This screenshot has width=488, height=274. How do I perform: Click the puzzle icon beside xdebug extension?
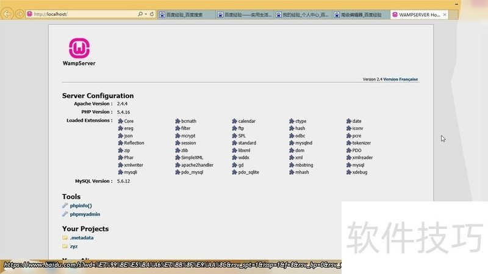coord(348,172)
